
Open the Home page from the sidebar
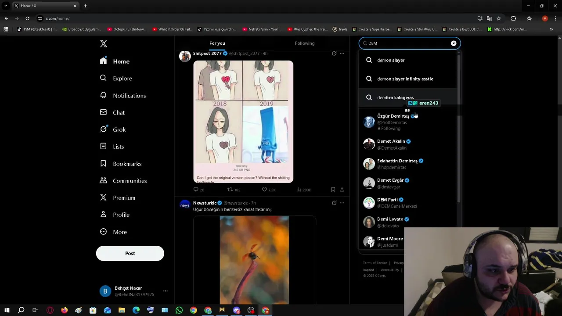coord(115,61)
